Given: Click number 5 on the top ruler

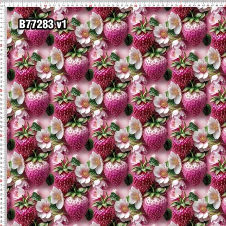Looking at the screenshot, I should [x=23, y=6].
